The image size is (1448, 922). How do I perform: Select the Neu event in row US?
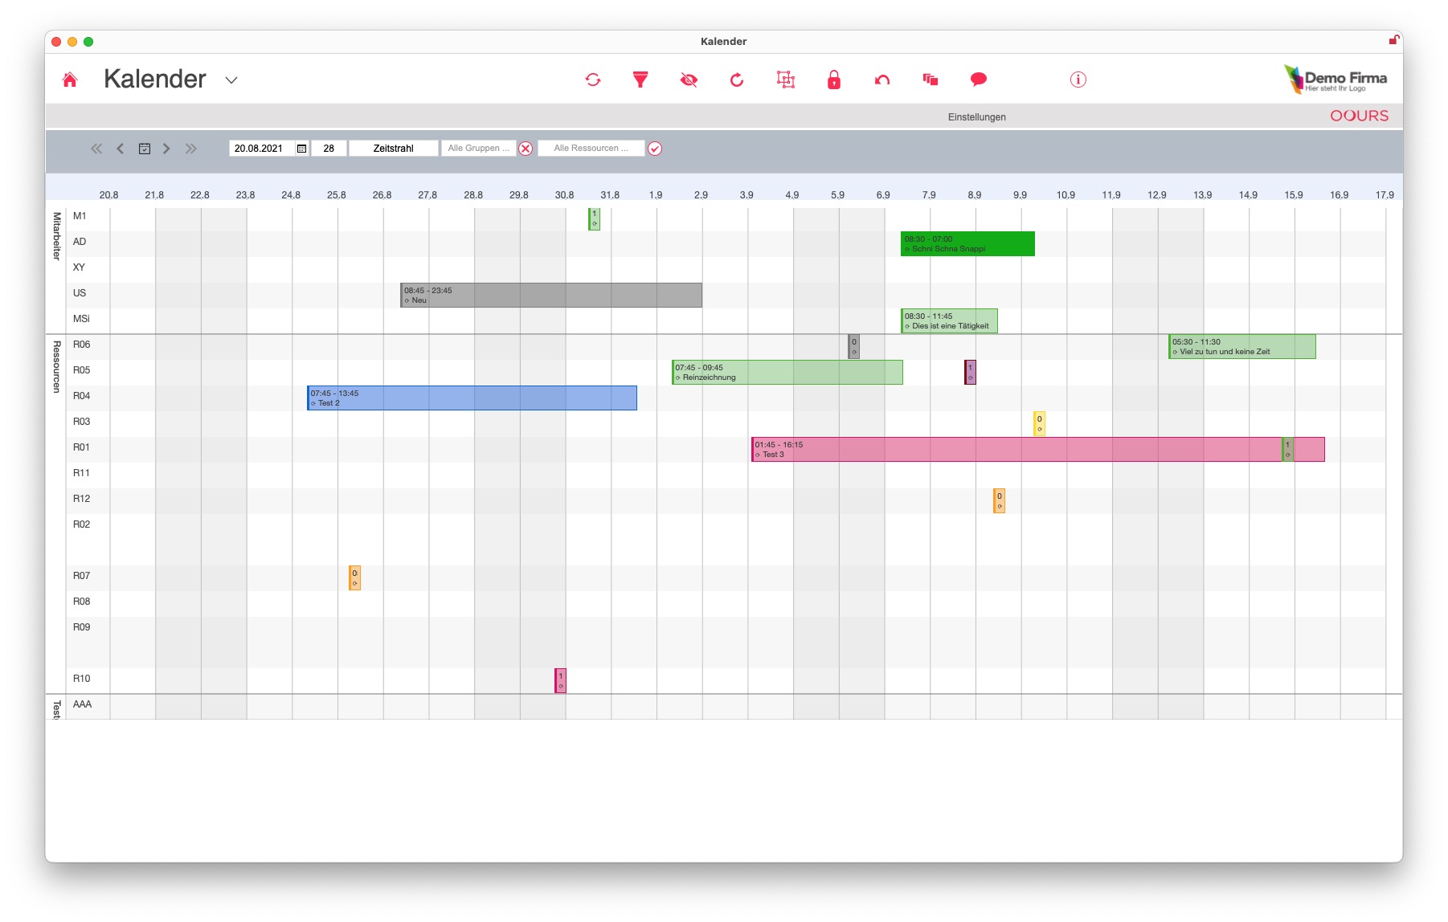click(x=551, y=296)
